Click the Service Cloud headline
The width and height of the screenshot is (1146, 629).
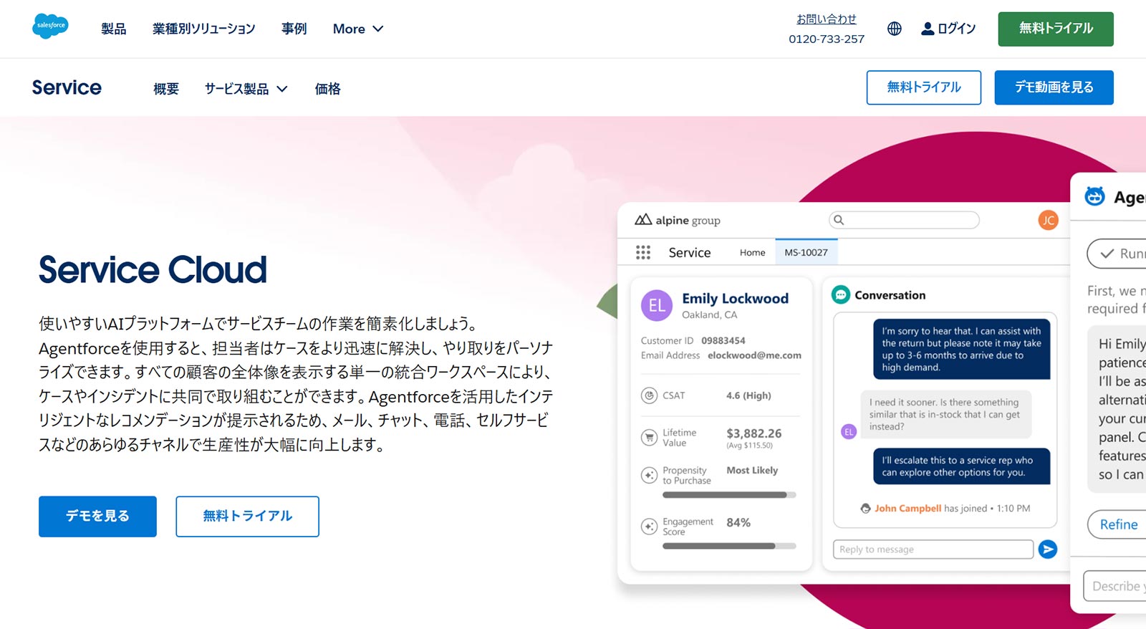point(153,270)
